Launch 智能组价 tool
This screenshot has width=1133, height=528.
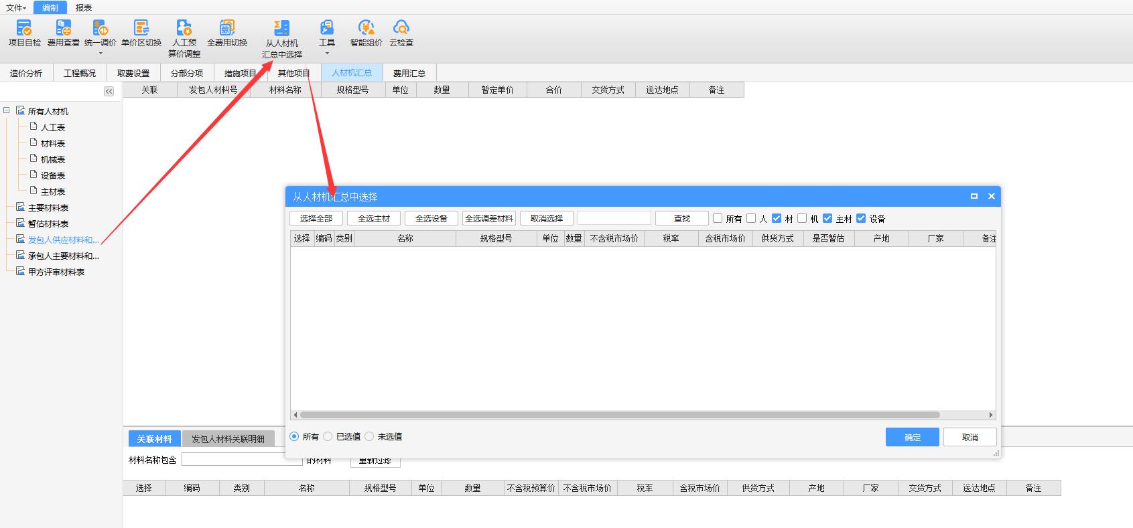click(x=366, y=33)
